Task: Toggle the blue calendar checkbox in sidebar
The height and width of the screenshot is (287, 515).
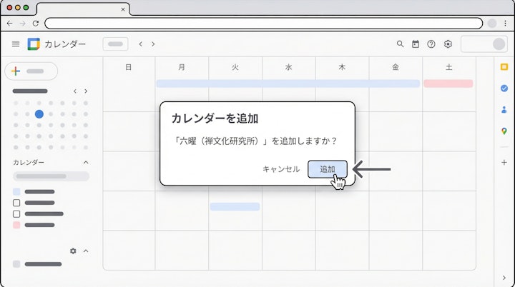Action: click(16, 192)
